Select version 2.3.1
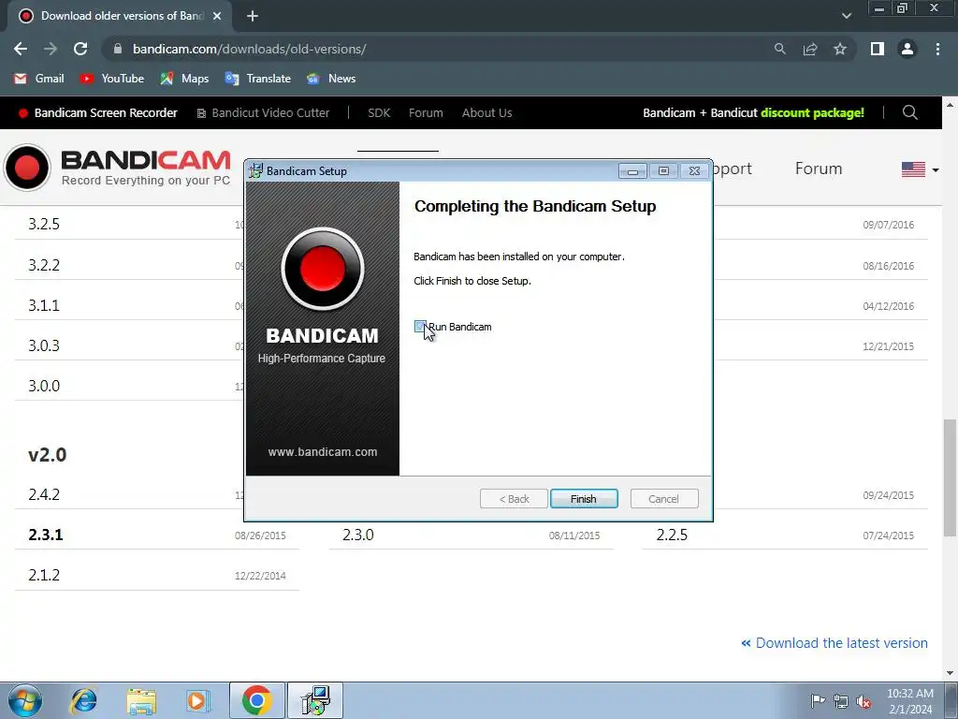 (46, 535)
